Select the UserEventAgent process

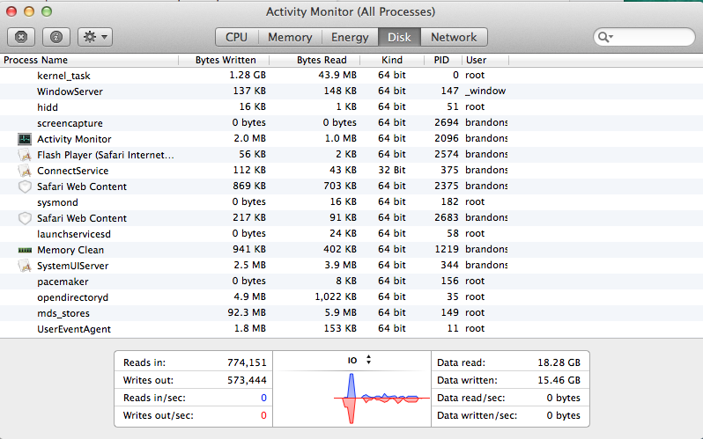point(351,329)
